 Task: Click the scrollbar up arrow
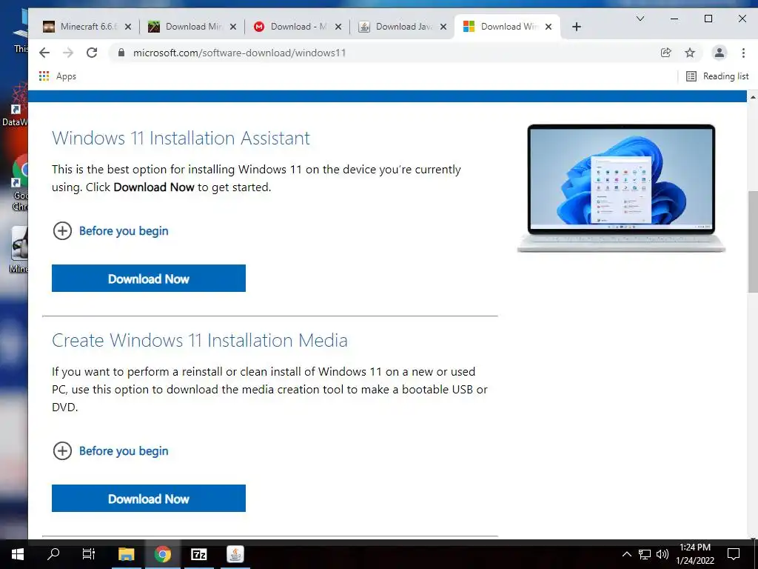753,97
